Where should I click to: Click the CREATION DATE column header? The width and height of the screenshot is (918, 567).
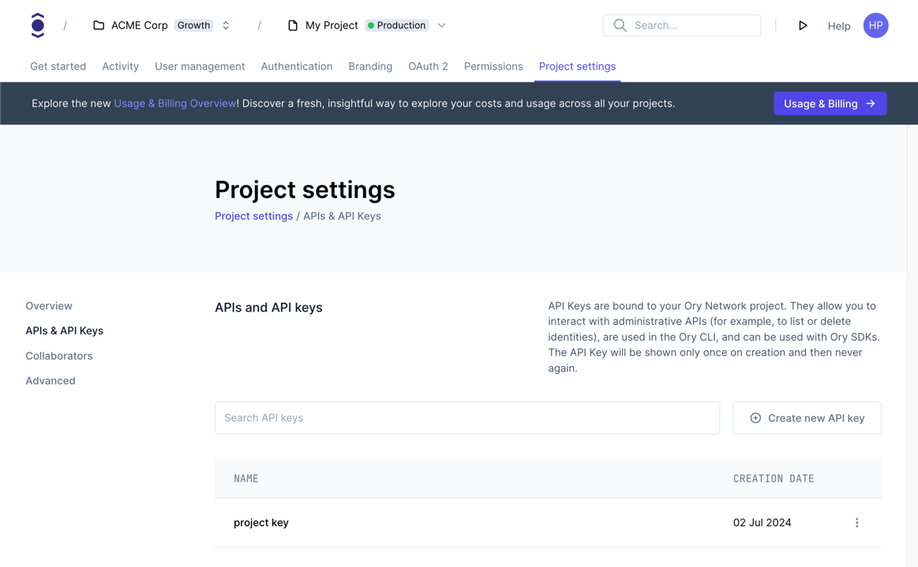point(774,479)
